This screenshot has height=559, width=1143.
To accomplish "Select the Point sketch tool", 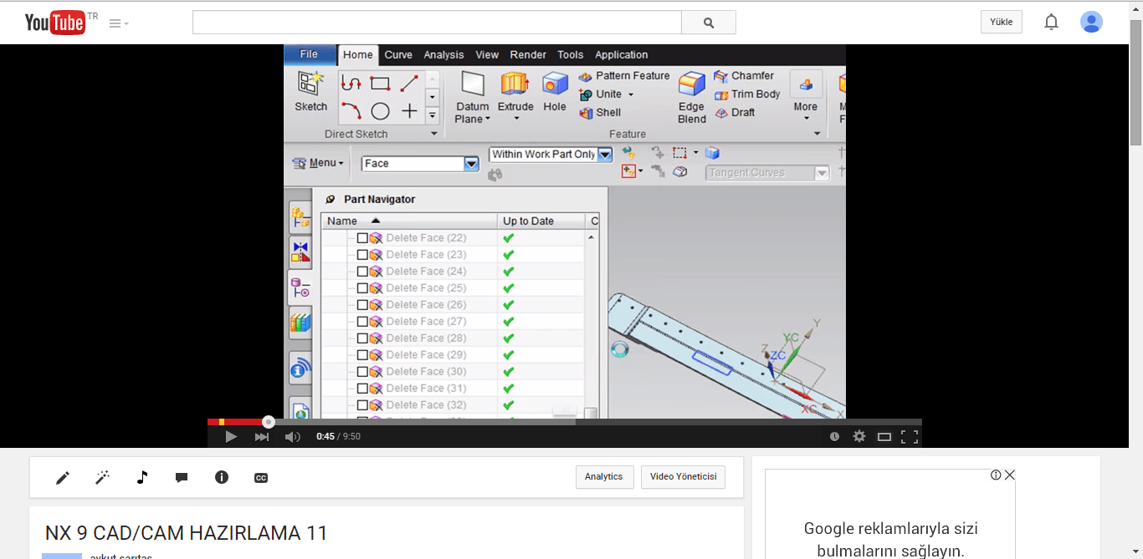I will click(x=409, y=111).
